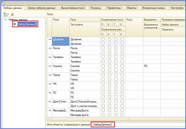Click the Путь column header
Image resolution: width=186 pixels, height=129 pixels.
click(85, 20)
